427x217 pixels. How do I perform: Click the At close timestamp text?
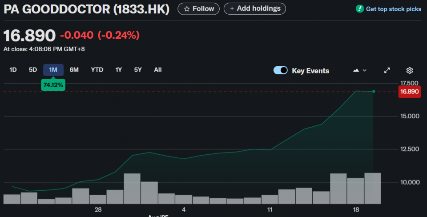pyautogui.click(x=44, y=49)
